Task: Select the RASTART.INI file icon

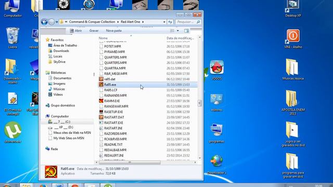Action: click(101, 128)
